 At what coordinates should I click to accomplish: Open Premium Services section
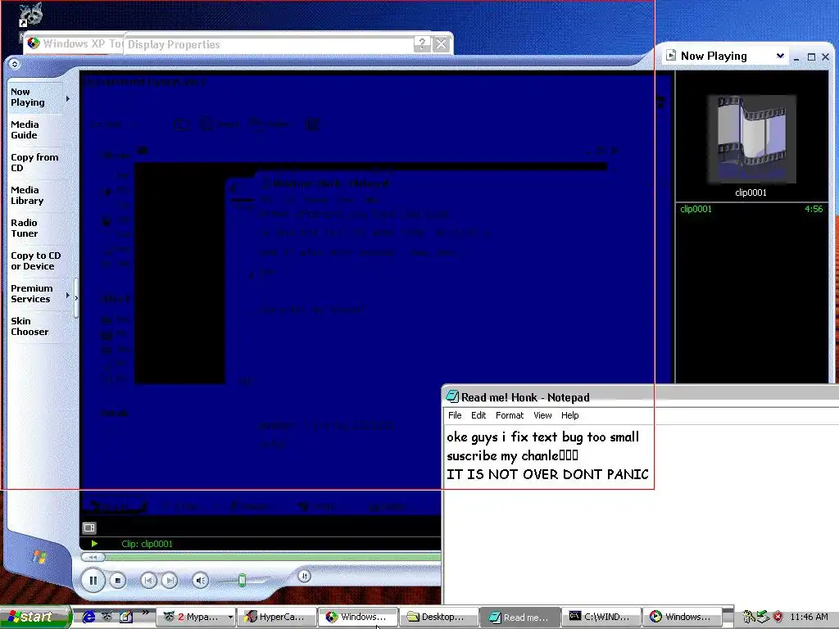pos(32,294)
